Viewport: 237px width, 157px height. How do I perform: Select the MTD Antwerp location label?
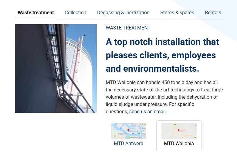[128, 144]
